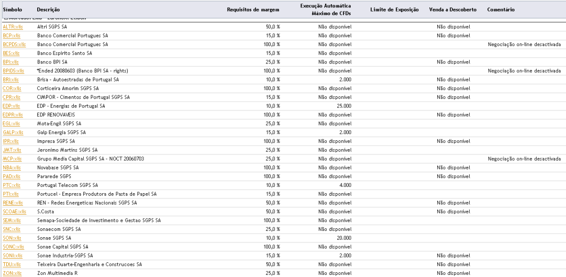Click the Comentário column header

pos(501,10)
